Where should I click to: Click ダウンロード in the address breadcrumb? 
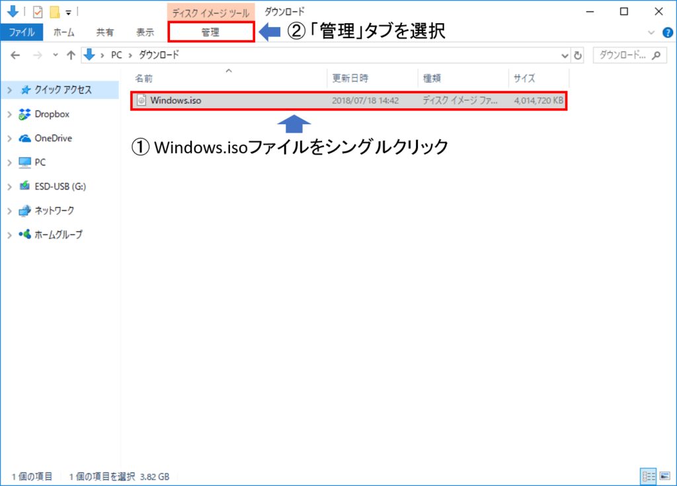[x=159, y=55]
